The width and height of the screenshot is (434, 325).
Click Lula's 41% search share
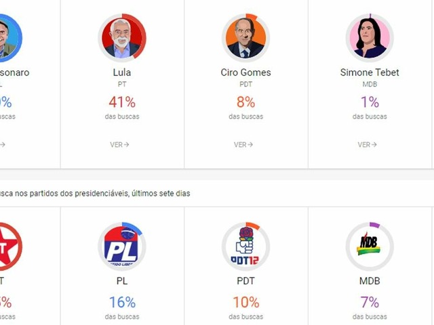pos(122,102)
